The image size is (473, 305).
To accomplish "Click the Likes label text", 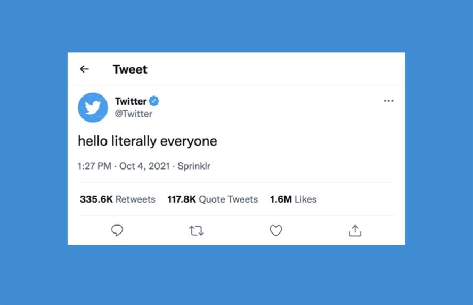I will coord(306,199).
